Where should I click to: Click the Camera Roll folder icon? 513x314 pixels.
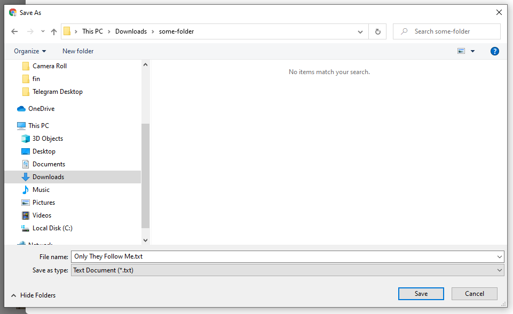pos(26,66)
